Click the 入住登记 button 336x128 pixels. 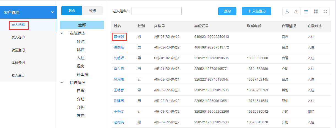pos(256,11)
